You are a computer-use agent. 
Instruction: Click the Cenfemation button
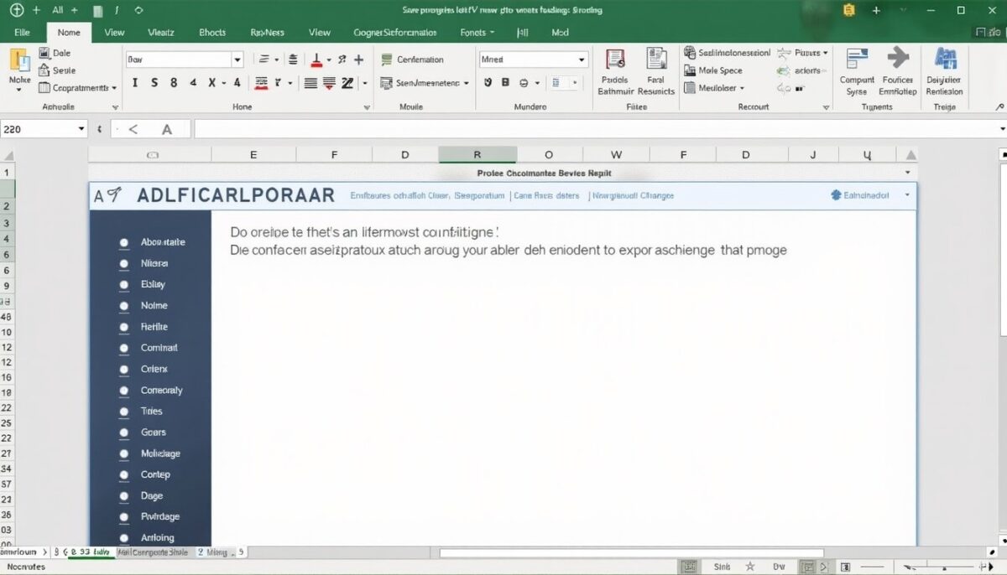point(412,60)
